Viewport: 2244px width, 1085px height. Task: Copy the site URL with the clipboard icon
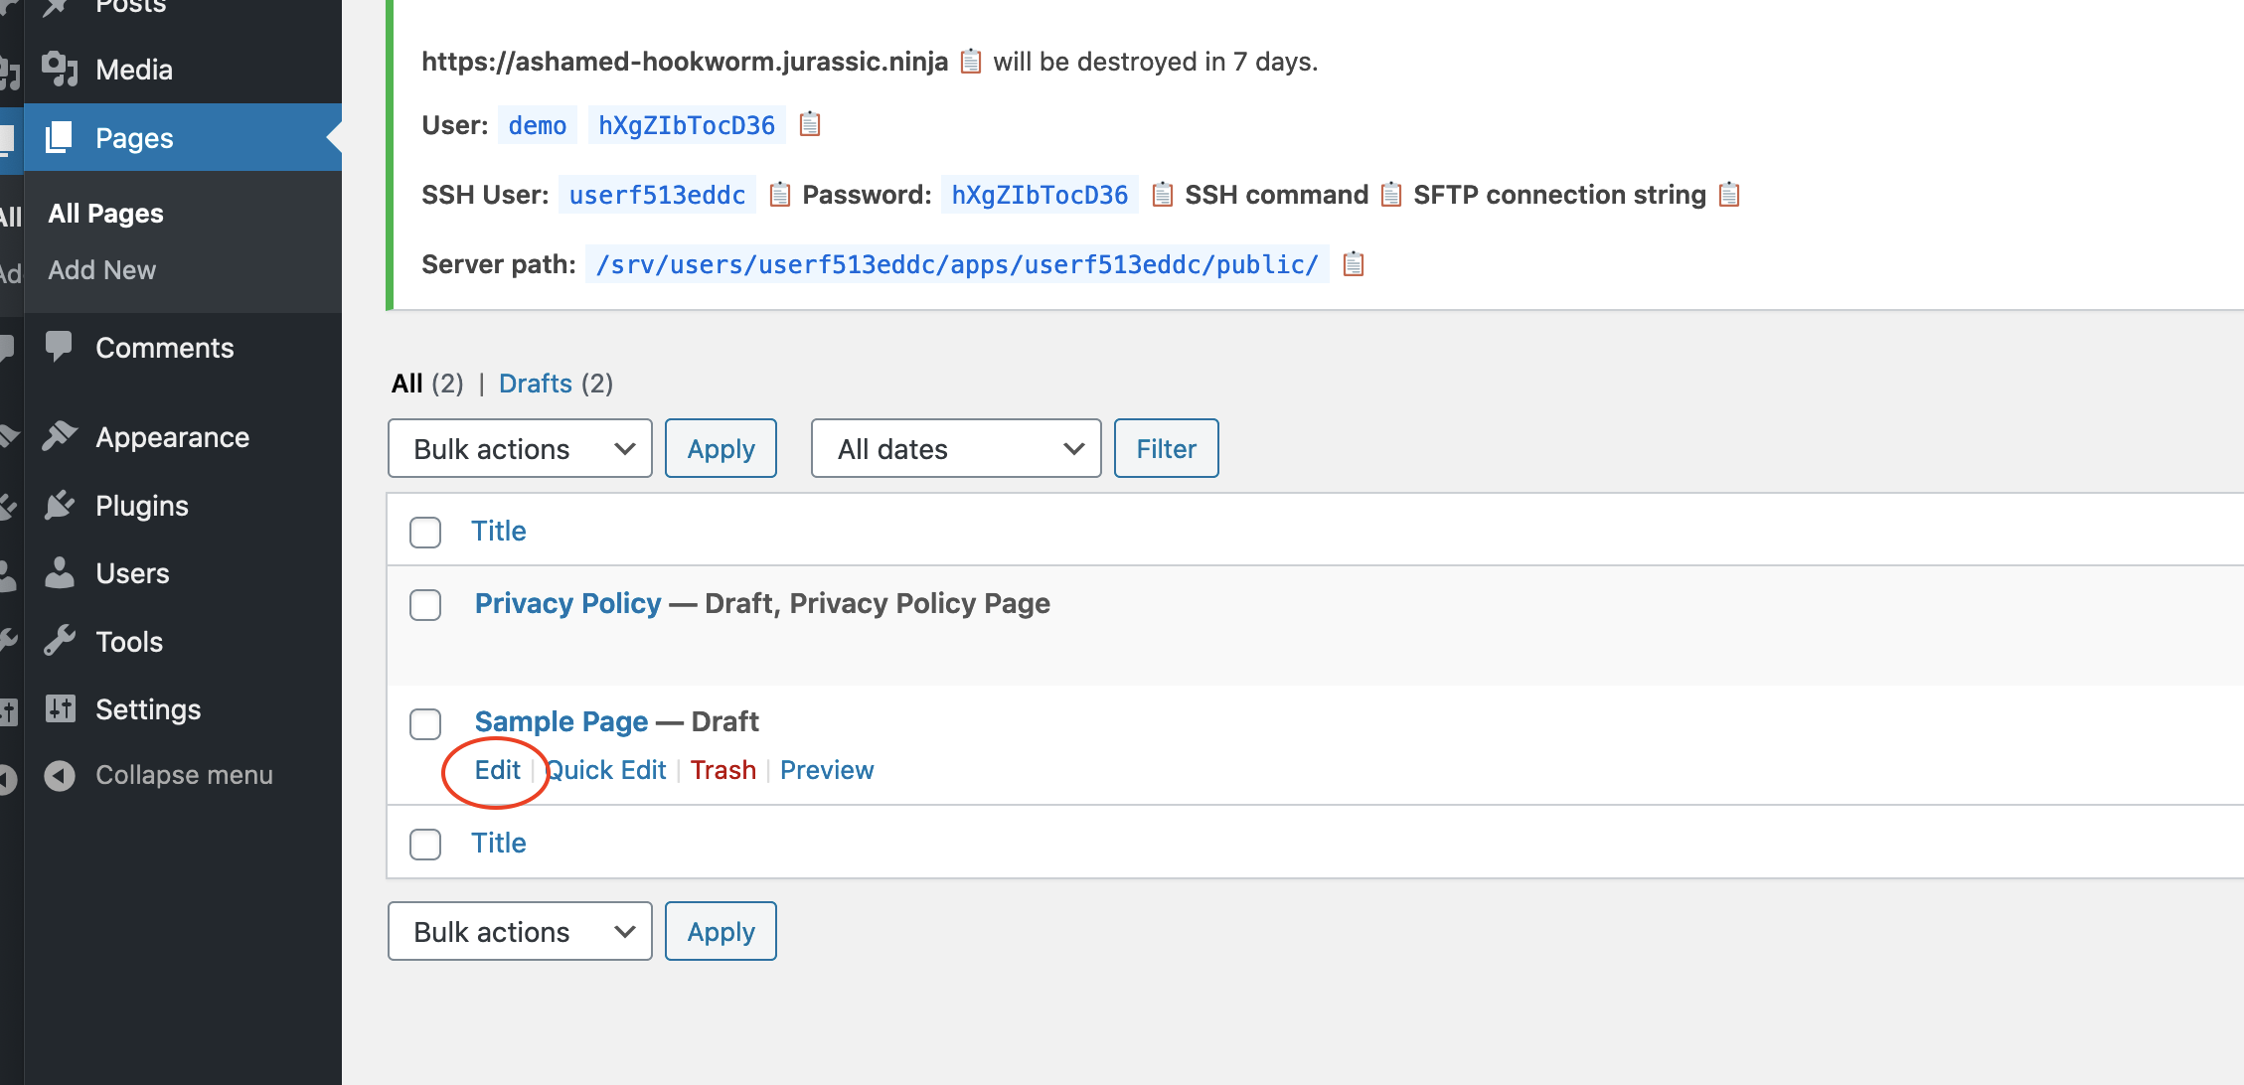[x=970, y=62]
